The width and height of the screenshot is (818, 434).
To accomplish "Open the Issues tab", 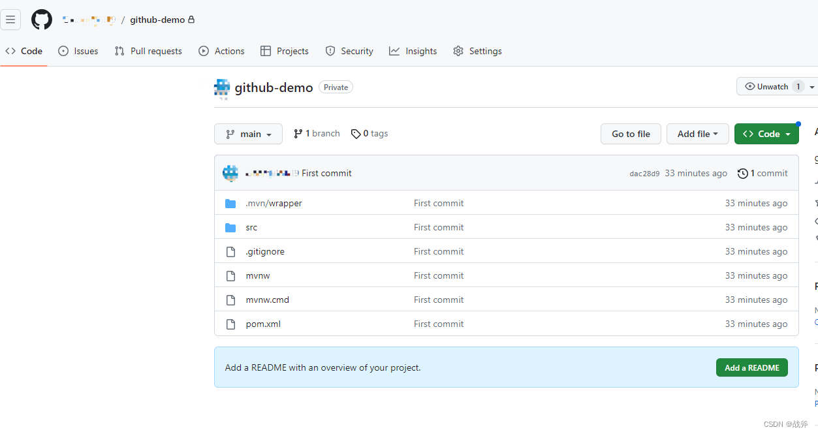I will tap(78, 51).
